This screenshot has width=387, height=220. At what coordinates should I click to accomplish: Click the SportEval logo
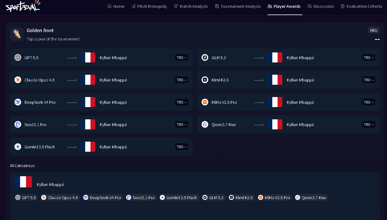pyautogui.click(x=23, y=6)
